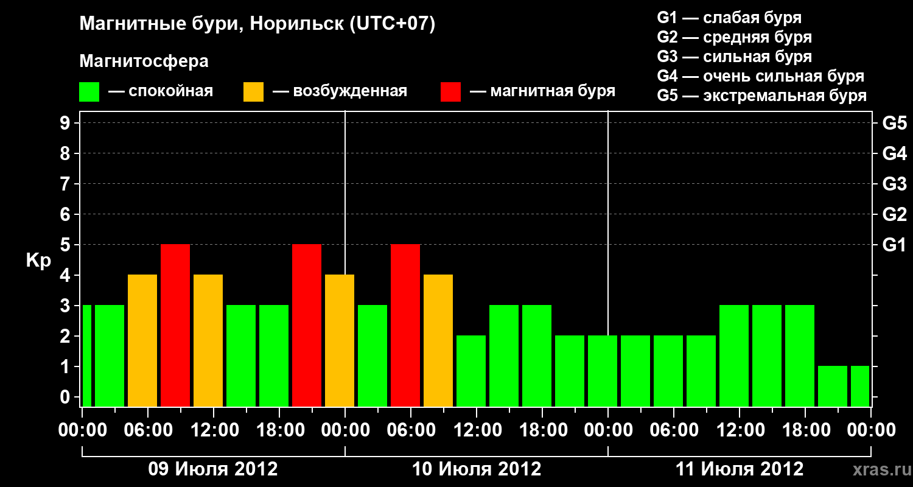
Task: Click the '11 Июля 2012' date label
Action: coord(740,469)
